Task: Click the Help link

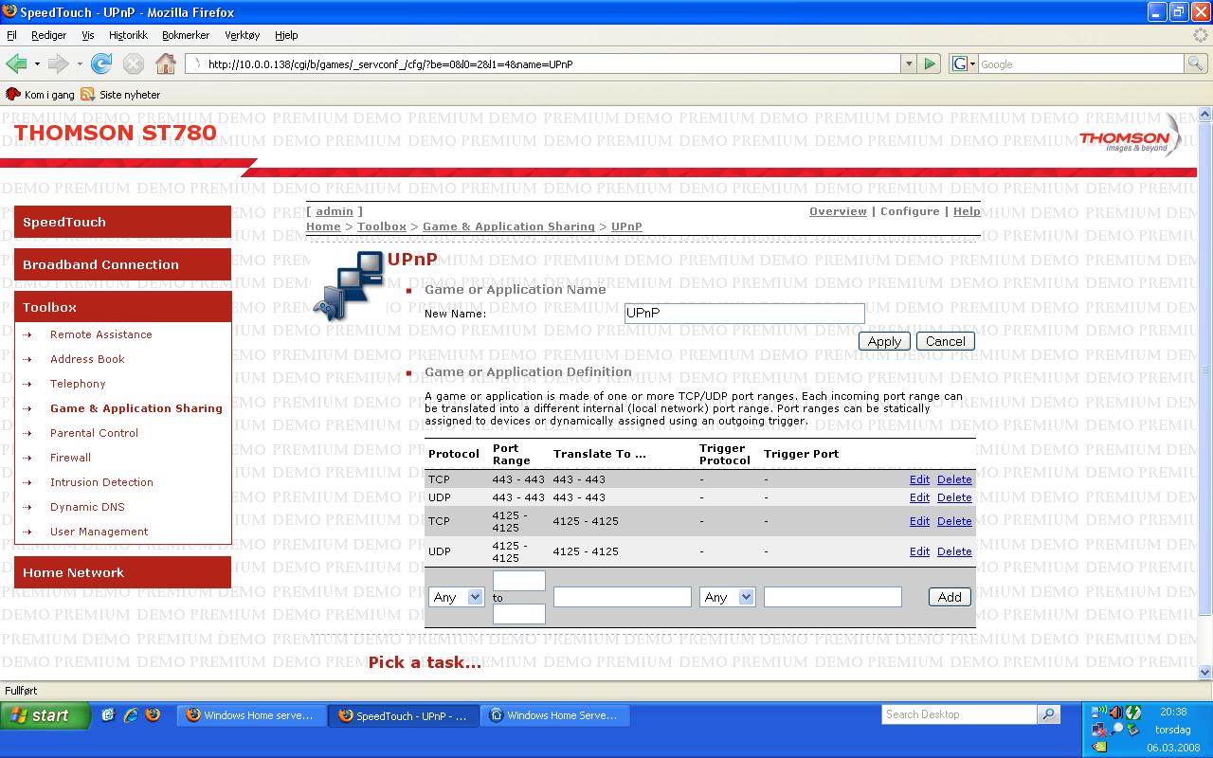Action: click(967, 211)
